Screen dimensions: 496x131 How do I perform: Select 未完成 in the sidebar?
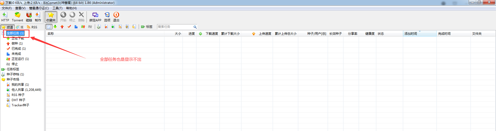[16, 54]
